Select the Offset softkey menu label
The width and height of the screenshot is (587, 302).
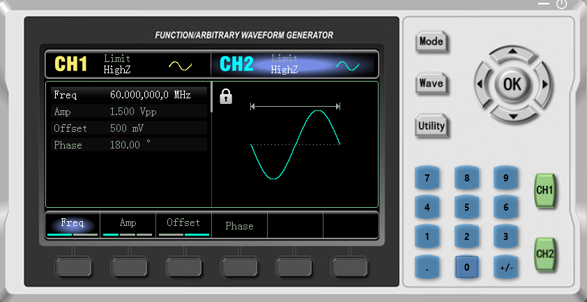coord(183,223)
